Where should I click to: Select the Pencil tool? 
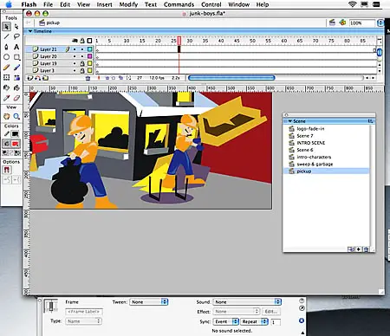pyautogui.click(x=6, y=68)
